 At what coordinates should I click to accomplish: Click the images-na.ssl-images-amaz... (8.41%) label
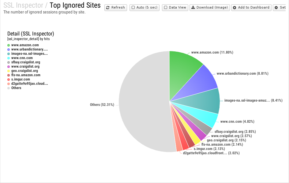253,100
